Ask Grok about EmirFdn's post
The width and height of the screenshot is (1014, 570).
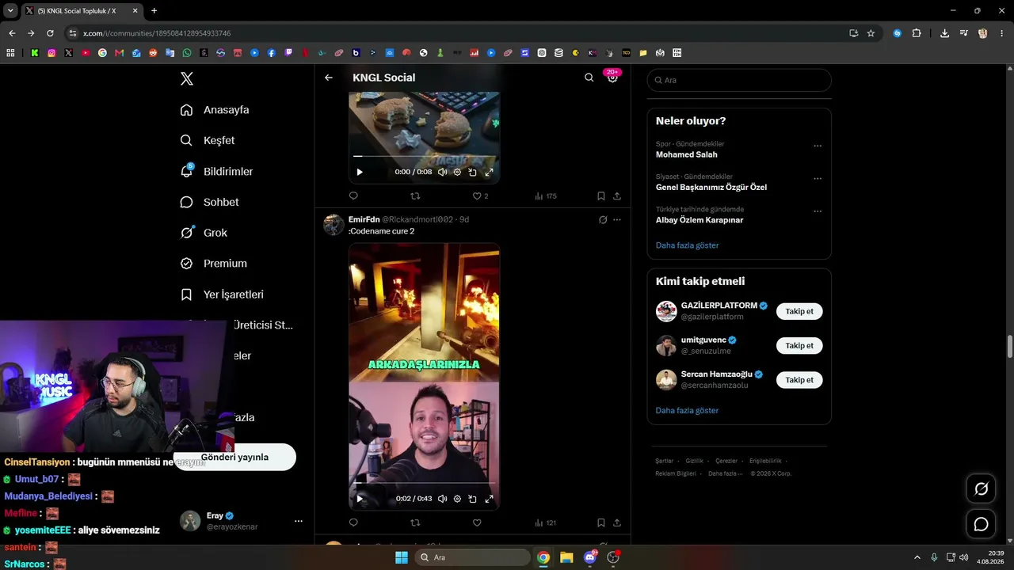(603, 219)
